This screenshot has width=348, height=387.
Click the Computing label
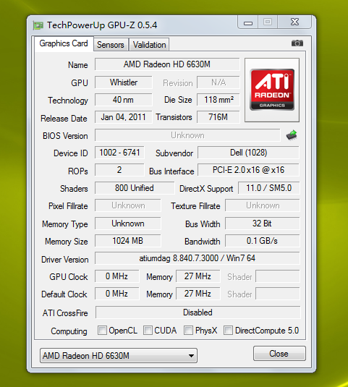pyautogui.click(x=69, y=331)
